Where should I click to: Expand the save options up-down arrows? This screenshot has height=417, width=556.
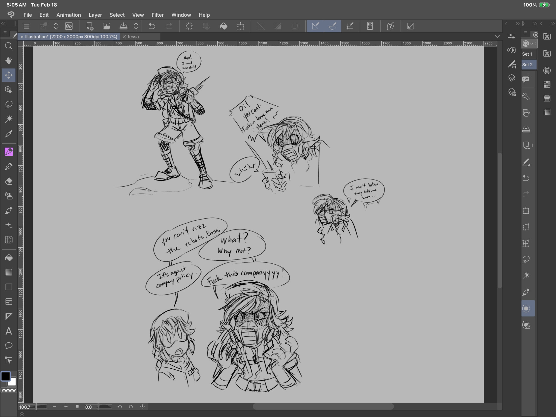point(136,26)
